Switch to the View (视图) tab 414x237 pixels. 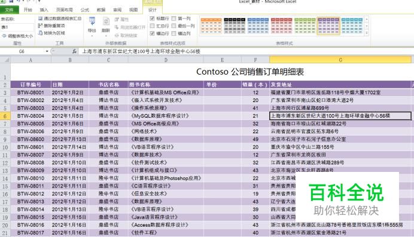[x=133, y=10]
